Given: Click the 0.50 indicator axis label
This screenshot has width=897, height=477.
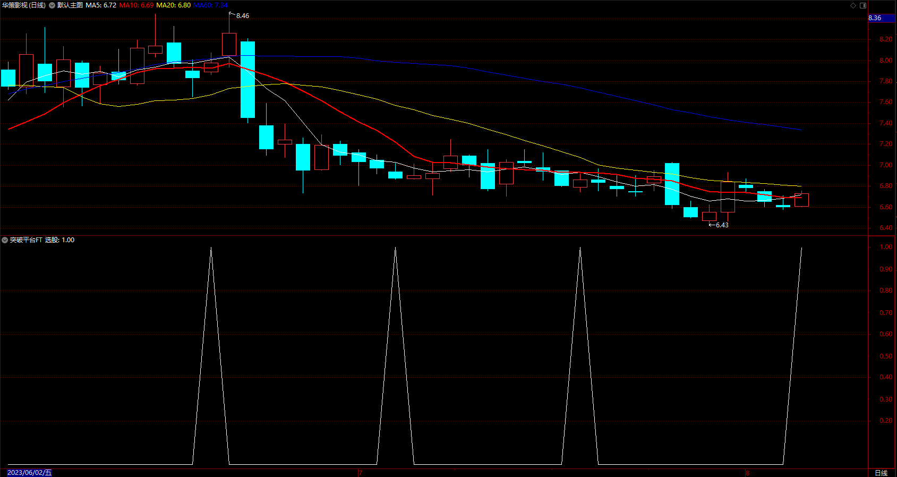Looking at the screenshot, I should pyautogui.click(x=886, y=356).
